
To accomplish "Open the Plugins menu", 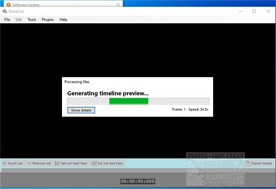I will [x=48, y=19].
